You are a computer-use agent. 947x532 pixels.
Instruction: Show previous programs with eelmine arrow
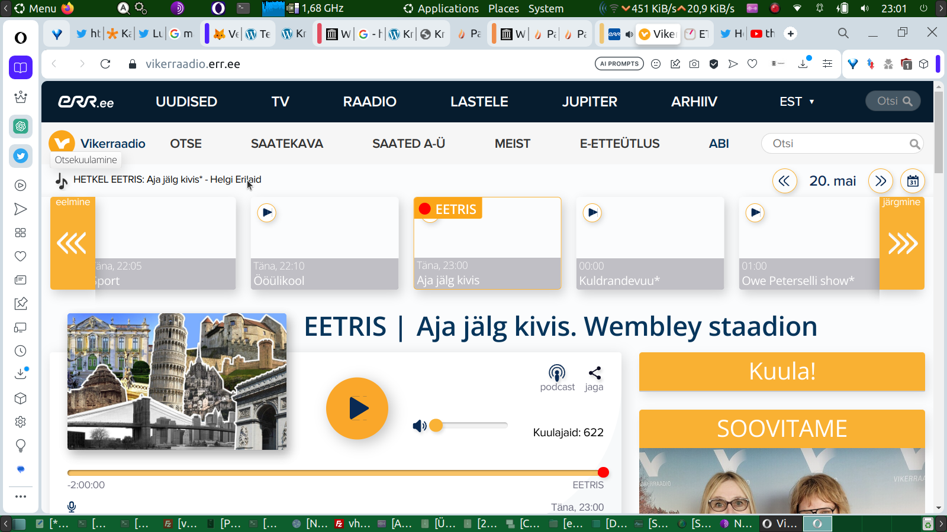click(72, 243)
